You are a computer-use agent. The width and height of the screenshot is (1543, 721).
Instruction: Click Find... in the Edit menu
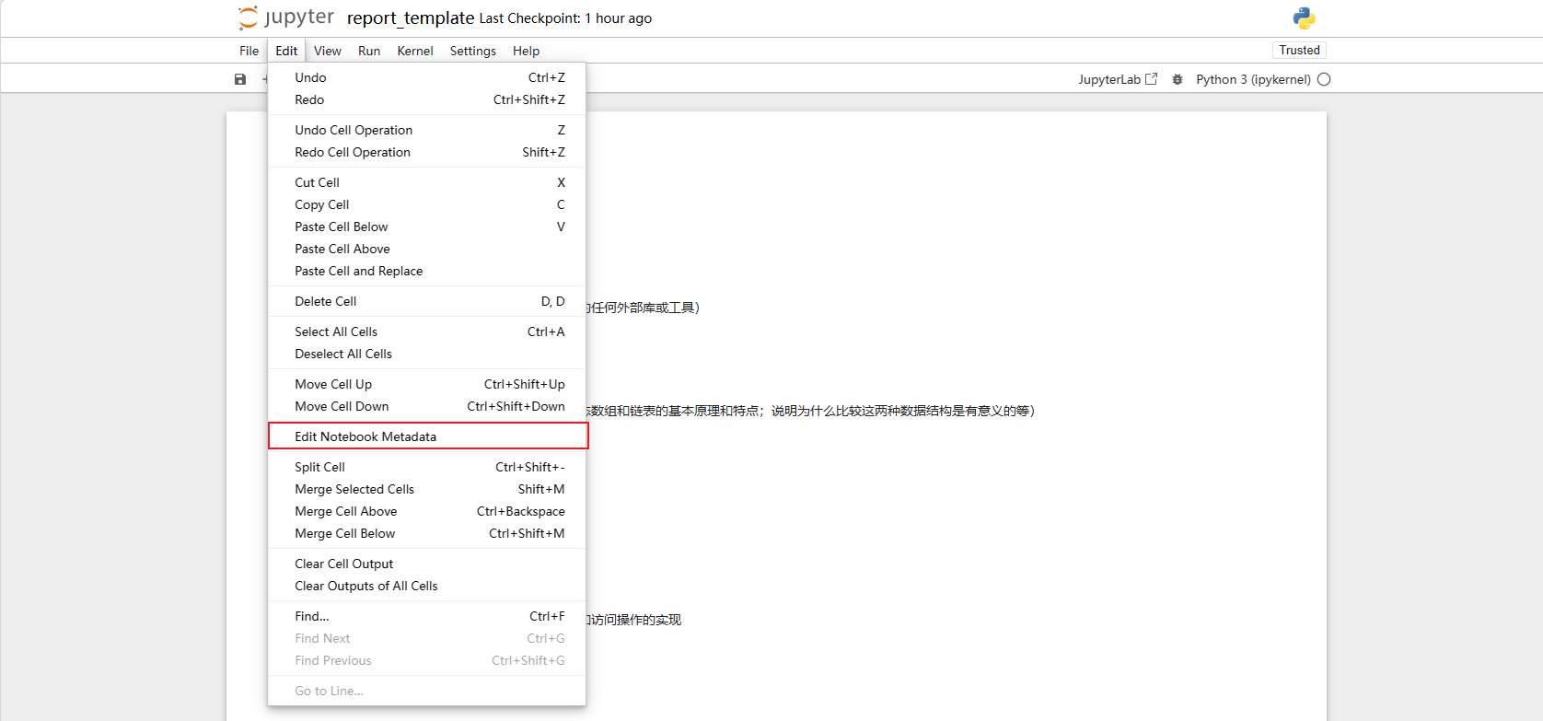(312, 616)
